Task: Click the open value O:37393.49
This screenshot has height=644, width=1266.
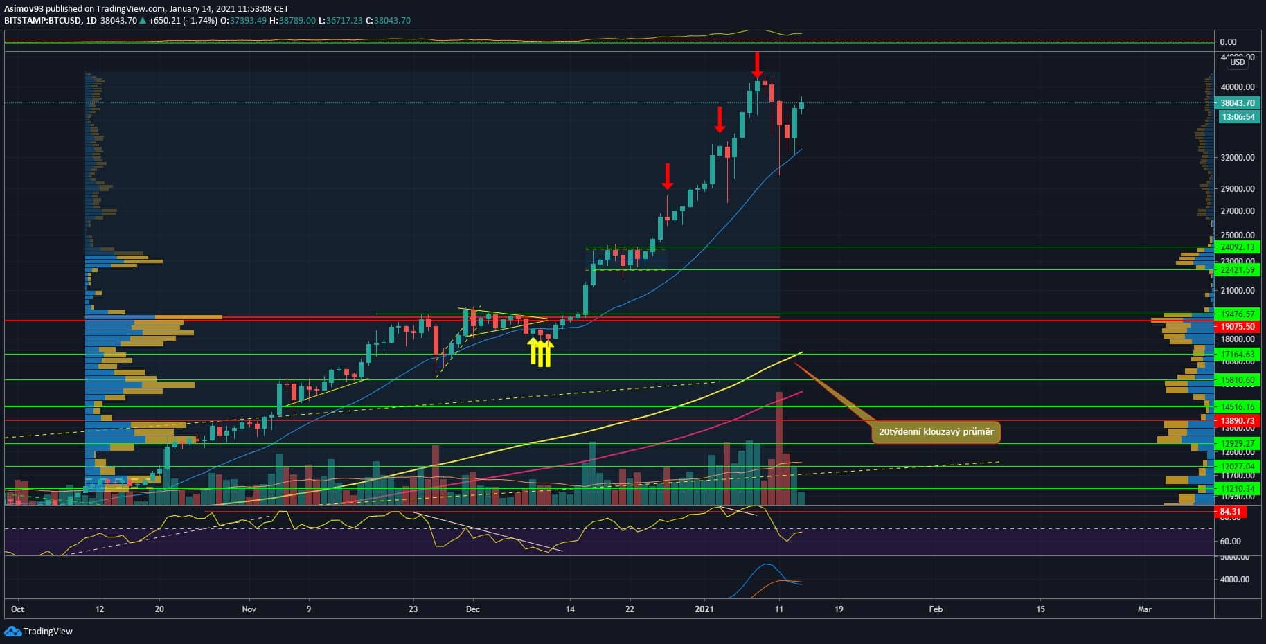Action: click(x=242, y=21)
